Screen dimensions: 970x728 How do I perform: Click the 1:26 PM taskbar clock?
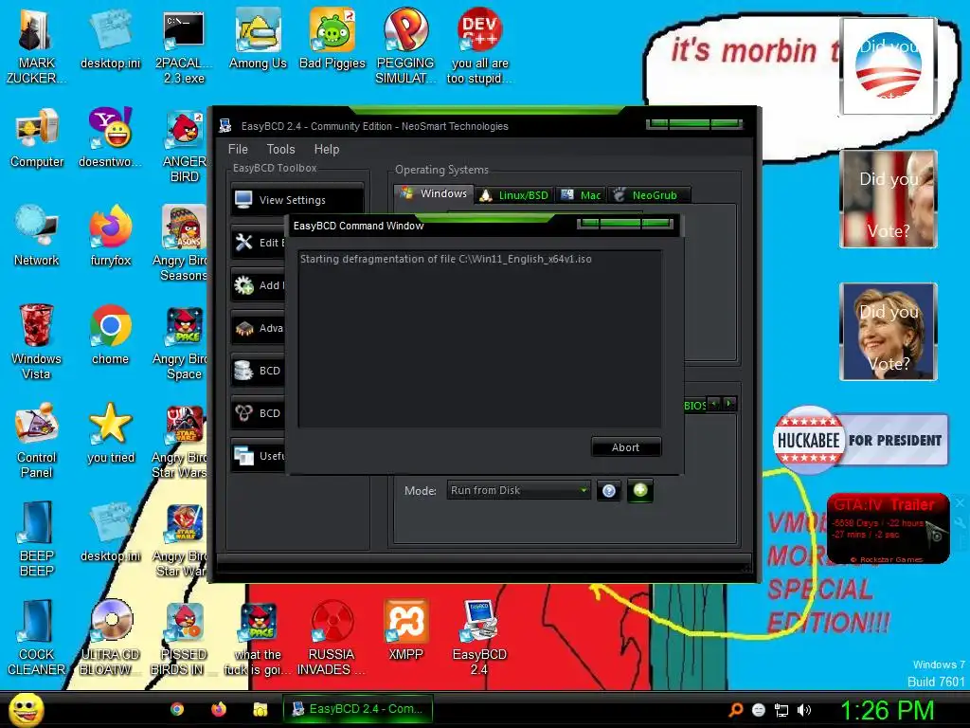887,710
